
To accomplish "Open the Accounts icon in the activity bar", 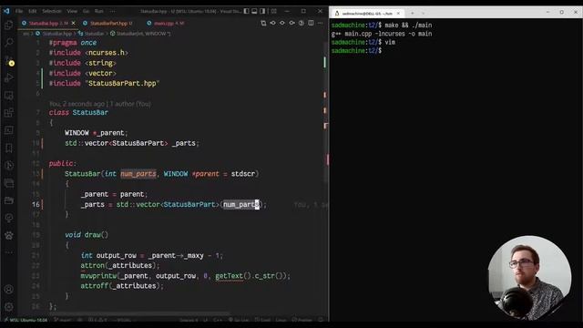I will [x=9, y=289].
